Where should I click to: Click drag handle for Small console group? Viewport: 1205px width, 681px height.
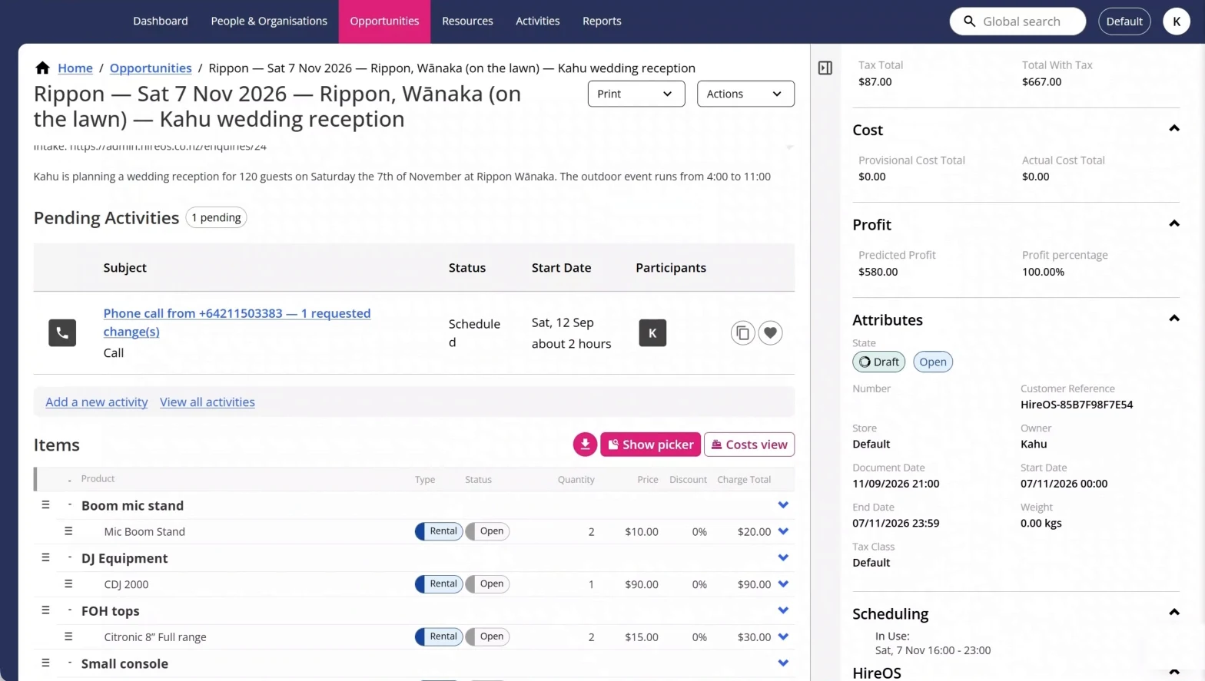pyautogui.click(x=45, y=663)
